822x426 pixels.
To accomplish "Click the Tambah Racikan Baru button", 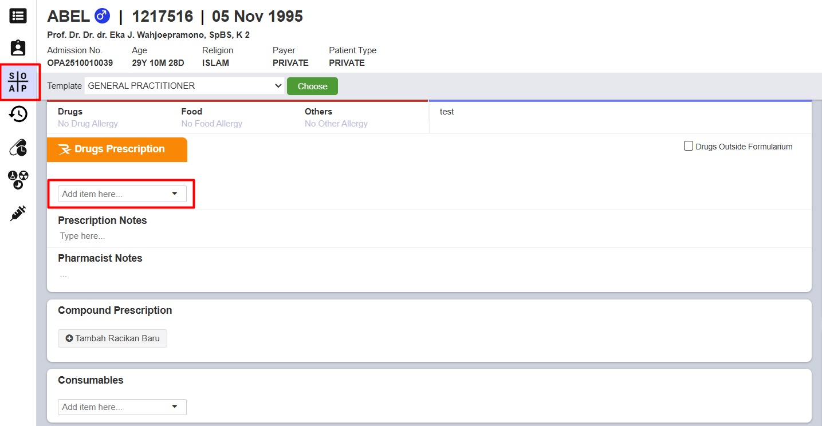I will click(112, 338).
